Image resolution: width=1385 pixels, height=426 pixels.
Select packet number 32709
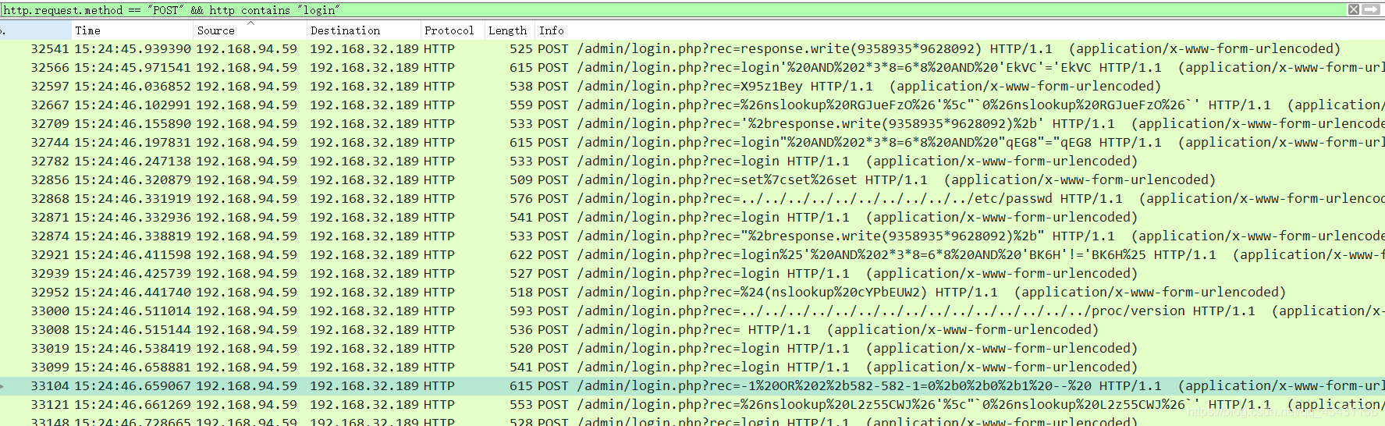tap(692, 123)
